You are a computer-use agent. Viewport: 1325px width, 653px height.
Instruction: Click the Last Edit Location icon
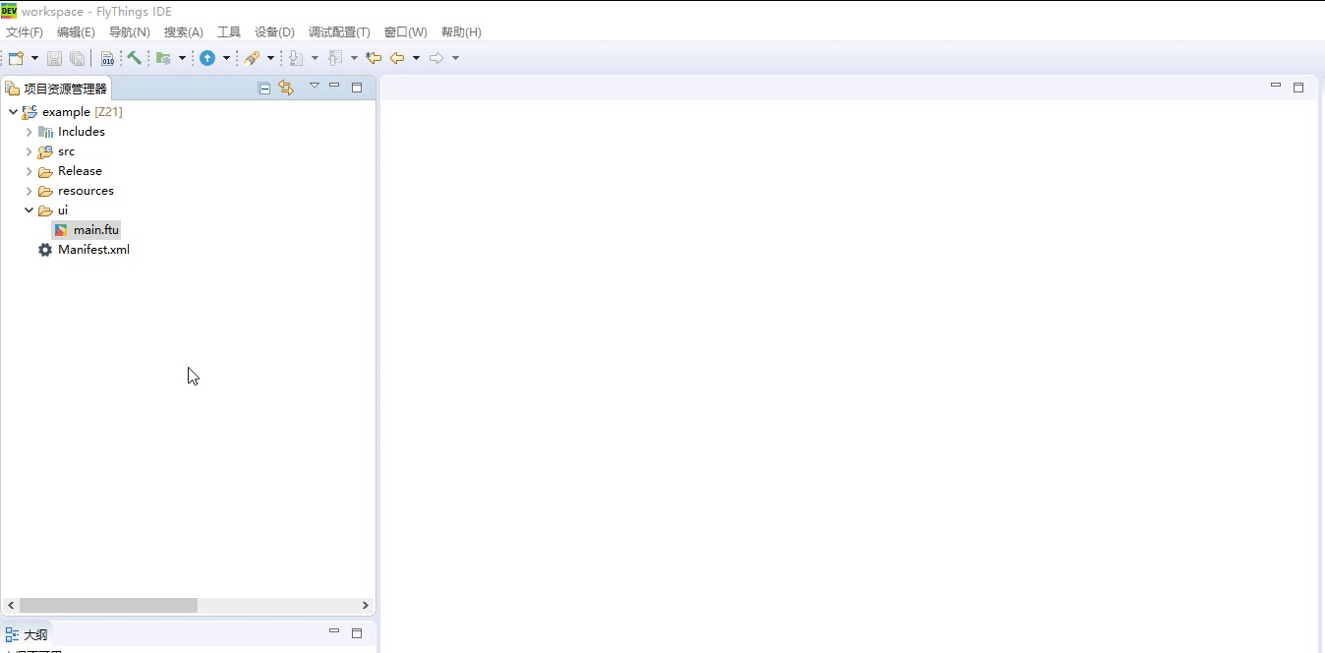374,58
